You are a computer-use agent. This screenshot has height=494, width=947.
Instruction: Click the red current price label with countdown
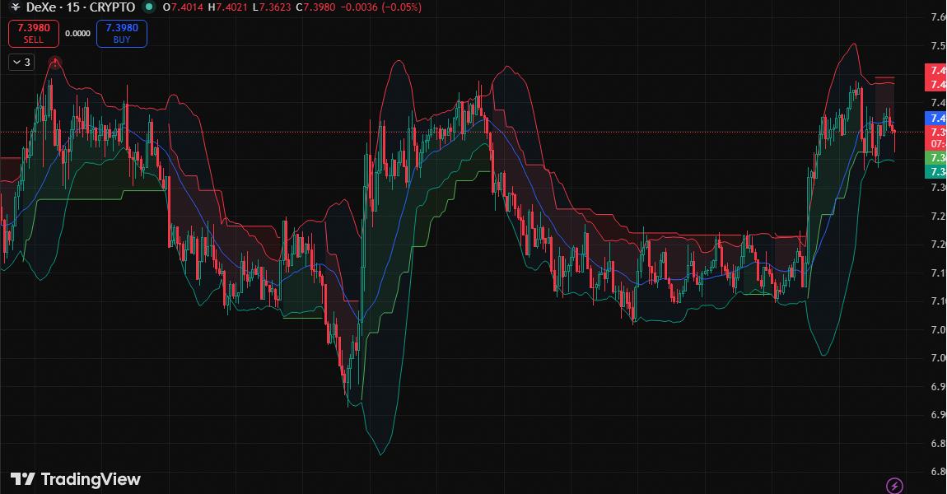[936, 137]
